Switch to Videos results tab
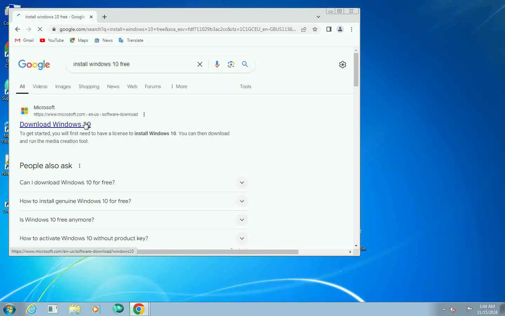The height and width of the screenshot is (316, 505). [40, 87]
